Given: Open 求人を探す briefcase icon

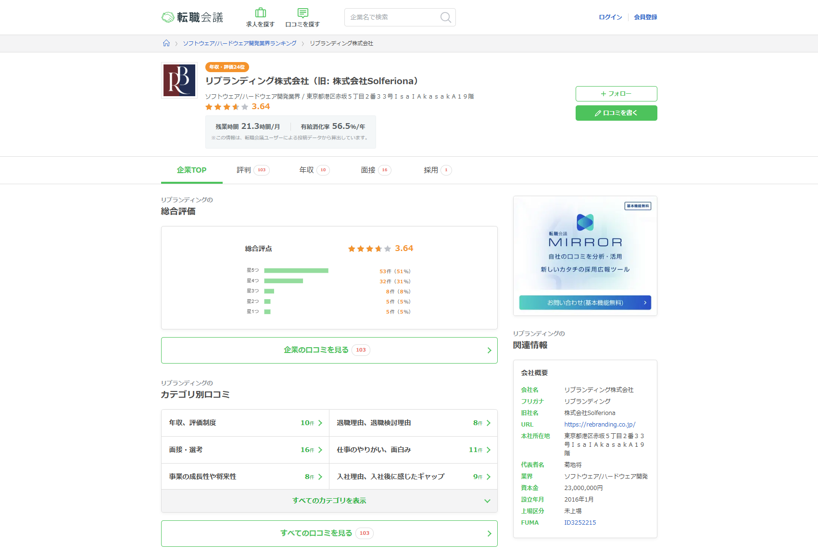Looking at the screenshot, I should pyautogui.click(x=260, y=13).
